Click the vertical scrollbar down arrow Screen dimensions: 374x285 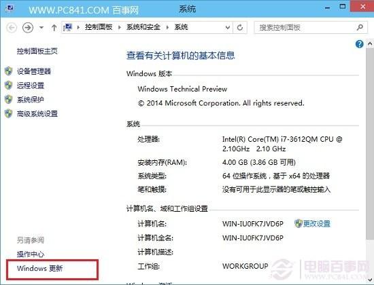370,279
